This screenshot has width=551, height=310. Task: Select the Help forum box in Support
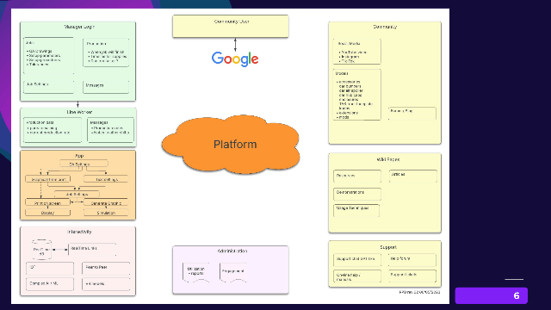tap(412, 260)
